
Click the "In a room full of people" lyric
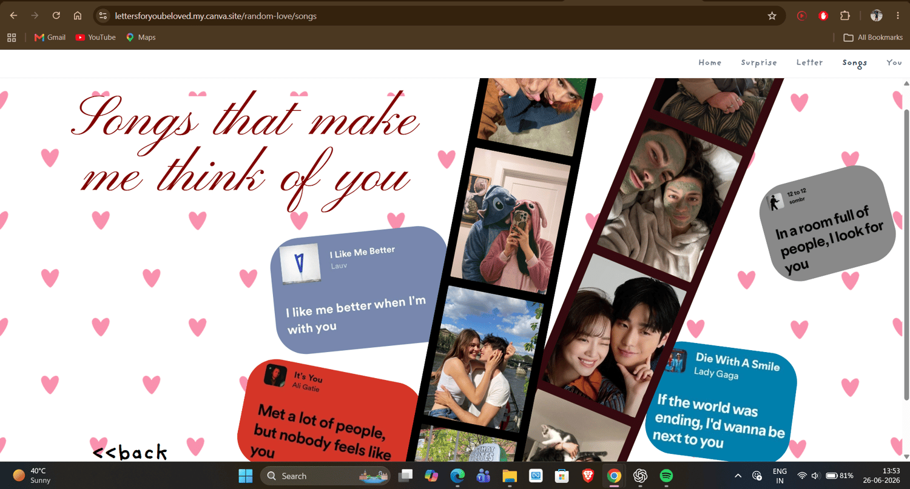pos(830,240)
